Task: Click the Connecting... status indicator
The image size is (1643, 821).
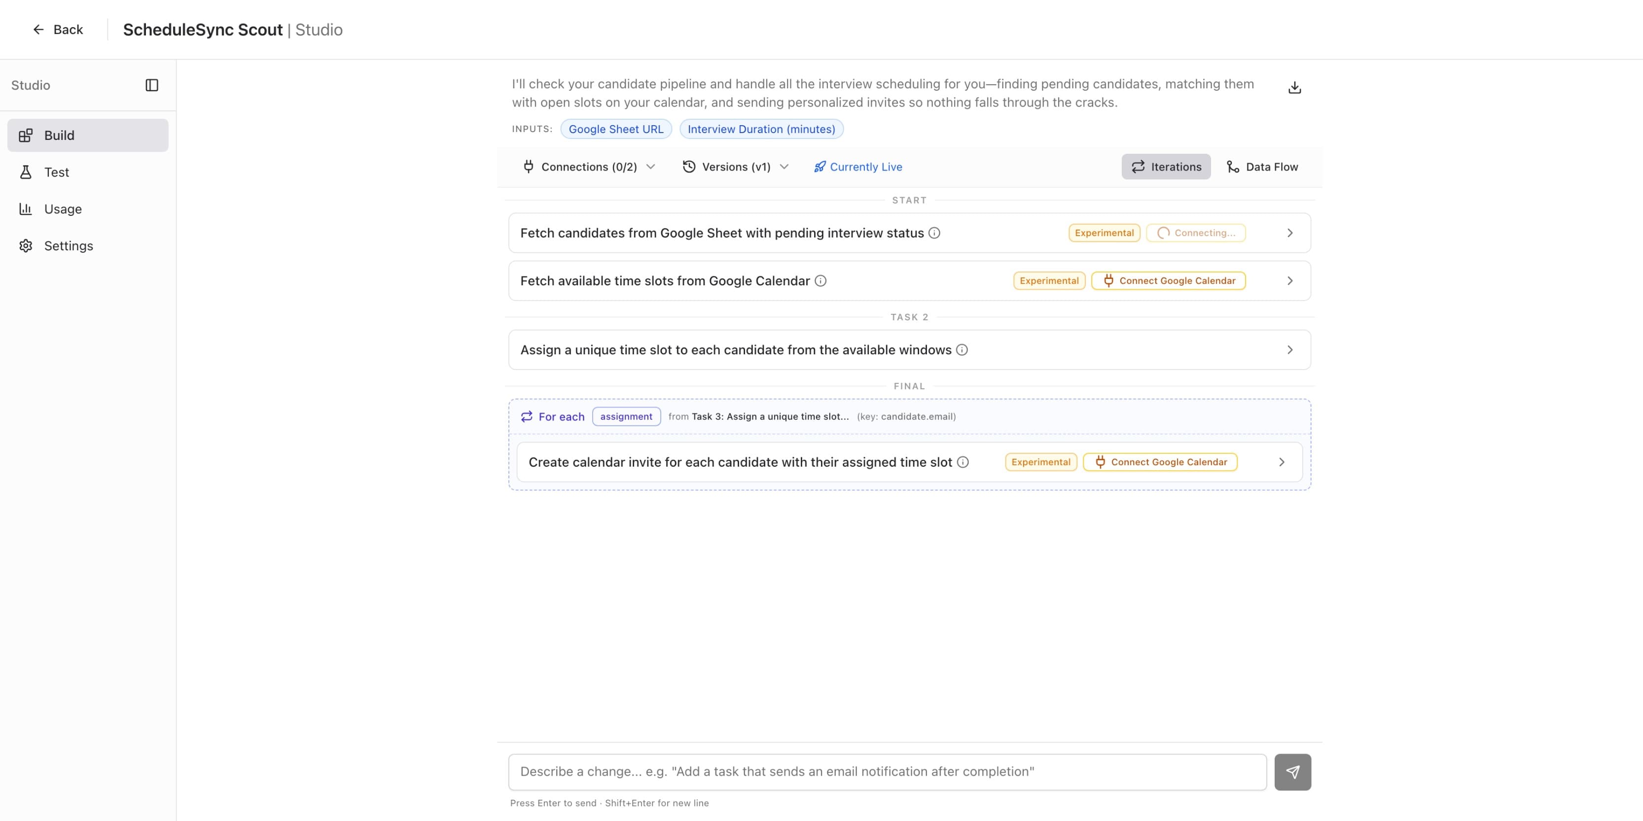Action: coord(1195,233)
